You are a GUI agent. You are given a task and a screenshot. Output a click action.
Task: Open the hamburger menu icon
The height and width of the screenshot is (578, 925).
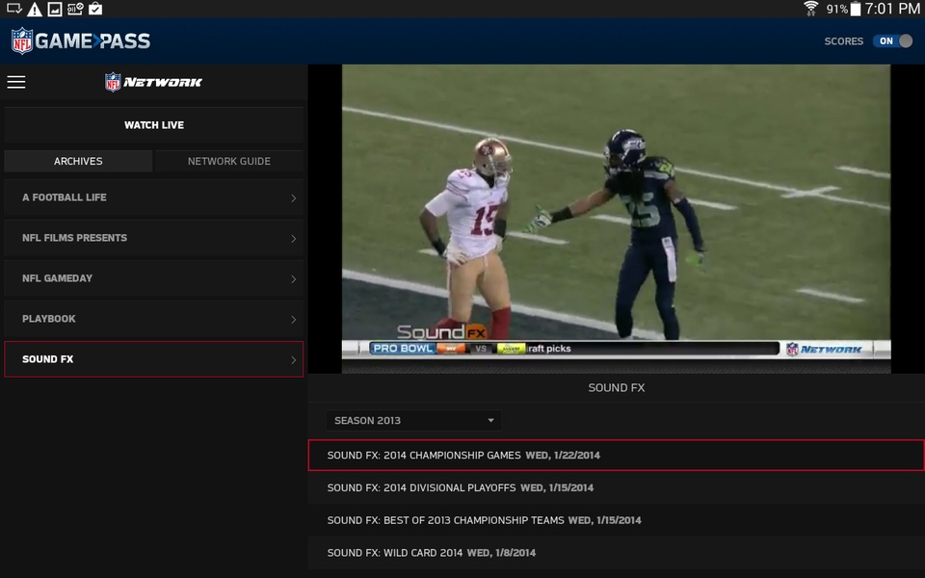point(16,82)
